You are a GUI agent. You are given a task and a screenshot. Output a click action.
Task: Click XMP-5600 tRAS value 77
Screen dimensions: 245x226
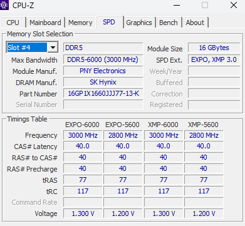point(204,180)
